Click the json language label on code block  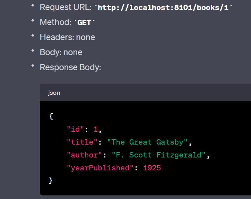54,93
